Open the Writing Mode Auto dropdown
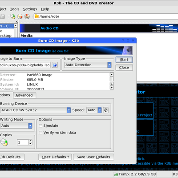Viewport: 178px width, 178px height. (x=16, y=125)
